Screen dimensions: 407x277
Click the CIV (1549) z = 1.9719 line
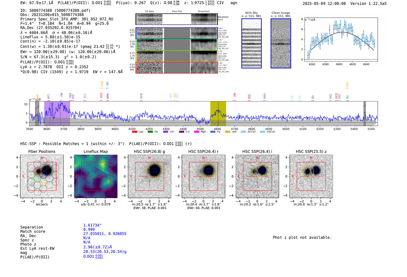(x=72, y=72)
